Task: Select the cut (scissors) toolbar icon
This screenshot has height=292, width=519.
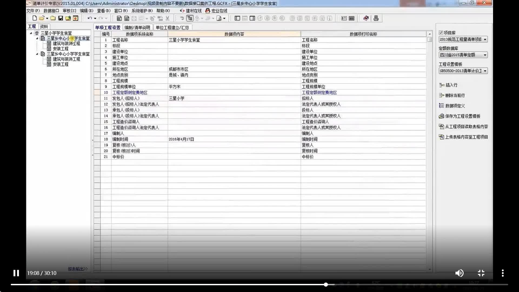Action: [168, 18]
